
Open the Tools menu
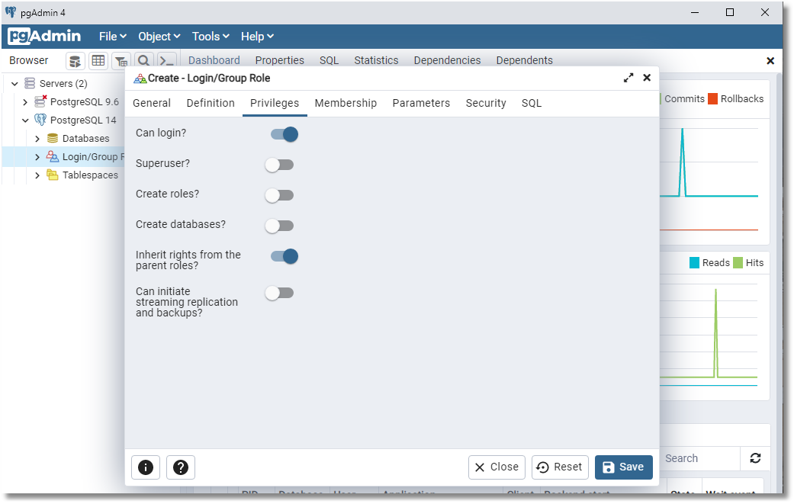pyautogui.click(x=210, y=36)
